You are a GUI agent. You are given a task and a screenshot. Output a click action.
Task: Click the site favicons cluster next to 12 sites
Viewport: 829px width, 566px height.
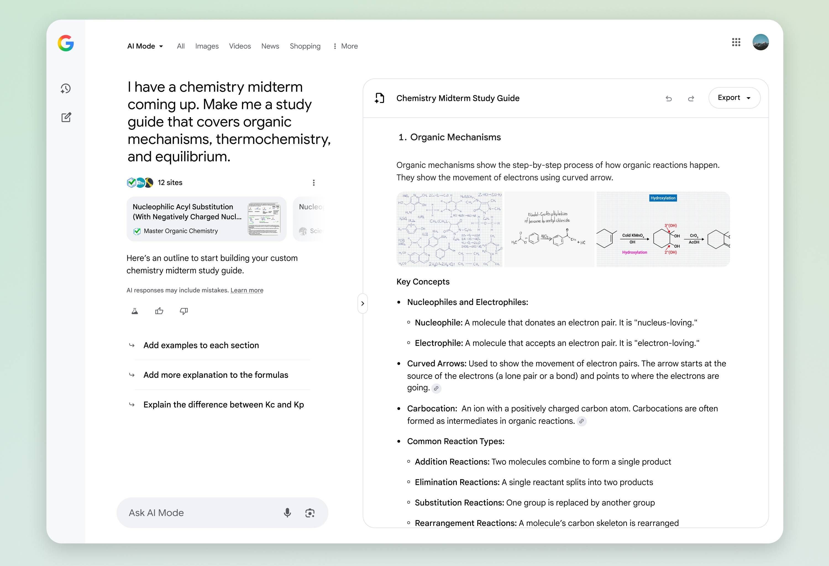140,183
